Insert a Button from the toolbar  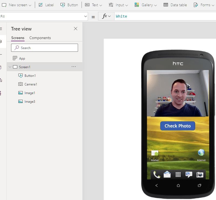(69, 5)
